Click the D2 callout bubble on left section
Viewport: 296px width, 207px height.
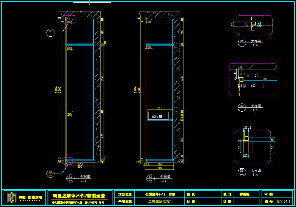point(50,32)
